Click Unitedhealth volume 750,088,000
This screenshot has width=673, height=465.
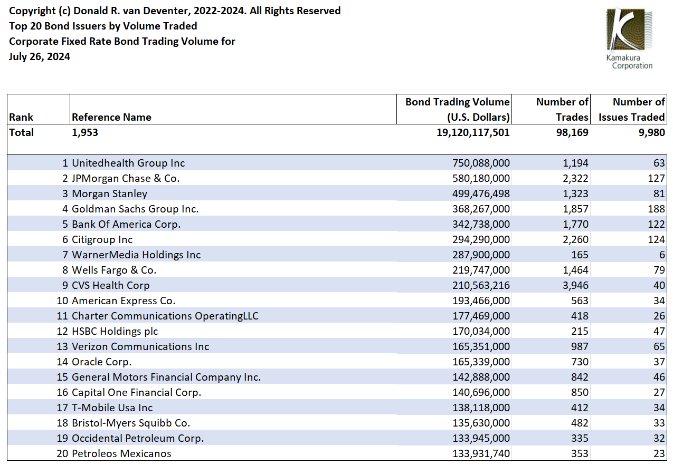point(481,163)
